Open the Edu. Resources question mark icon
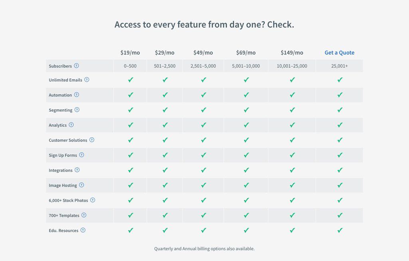This screenshot has height=261, width=409. [x=83, y=230]
